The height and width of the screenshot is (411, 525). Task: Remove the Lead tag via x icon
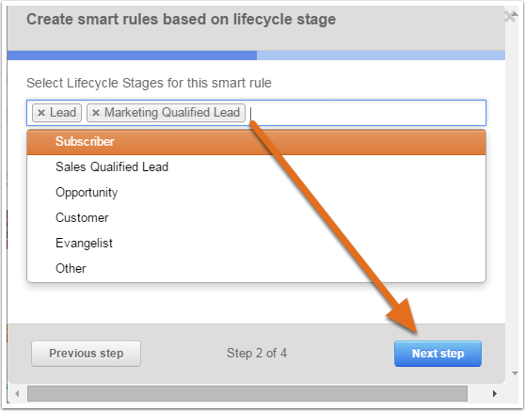pyautogui.click(x=41, y=113)
